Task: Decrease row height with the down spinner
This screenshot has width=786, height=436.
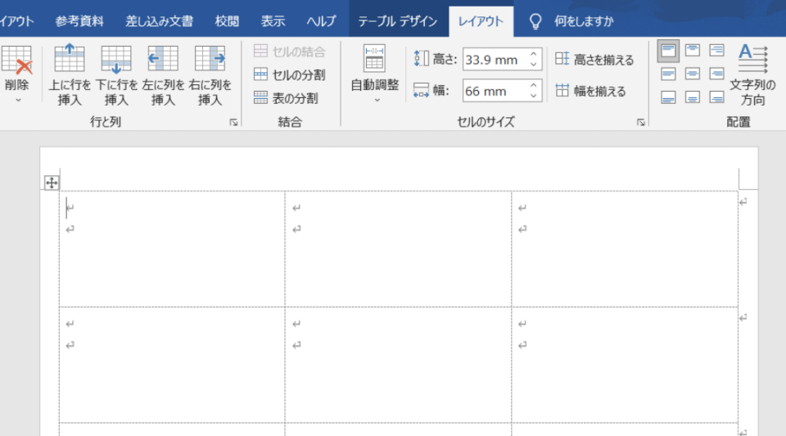Action: 533,65
